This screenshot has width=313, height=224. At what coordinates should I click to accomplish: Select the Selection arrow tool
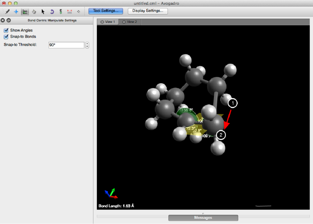43,11
